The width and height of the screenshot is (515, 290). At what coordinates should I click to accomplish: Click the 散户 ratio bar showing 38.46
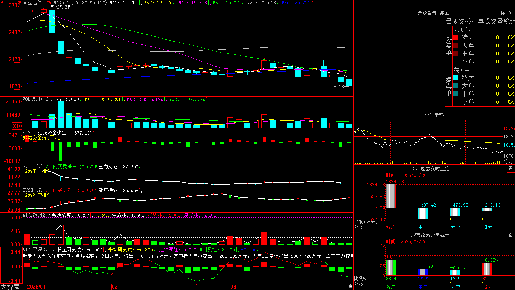pos(391,268)
